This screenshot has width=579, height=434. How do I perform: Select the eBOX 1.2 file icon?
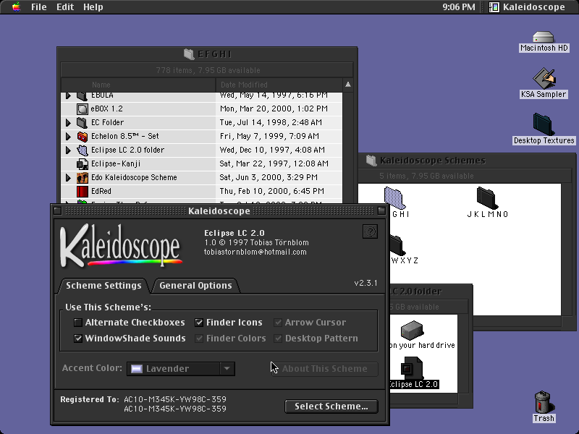(83, 109)
